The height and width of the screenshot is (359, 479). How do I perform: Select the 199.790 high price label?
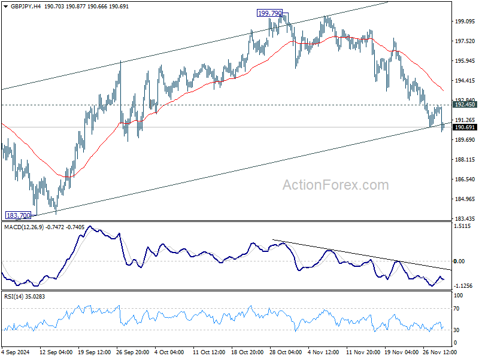coord(269,13)
